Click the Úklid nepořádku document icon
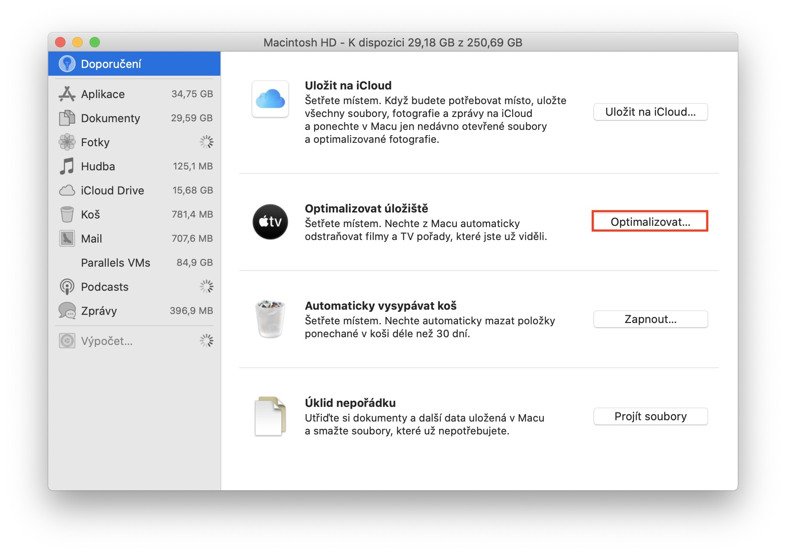This screenshot has height=554, width=786. [270, 416]
